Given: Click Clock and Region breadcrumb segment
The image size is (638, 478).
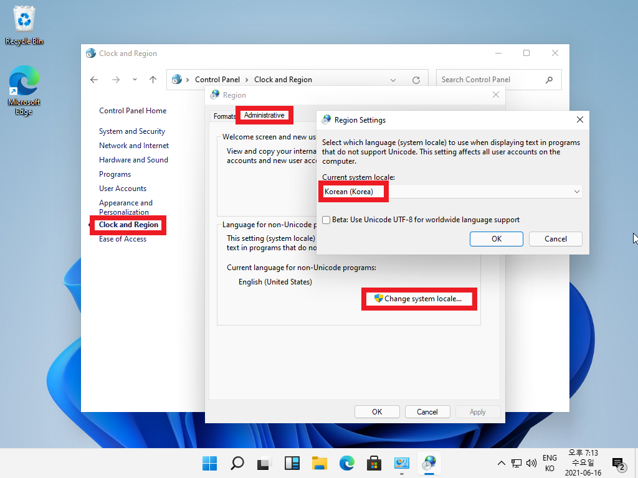Looking at the screenshot, I should click(283, 80).
